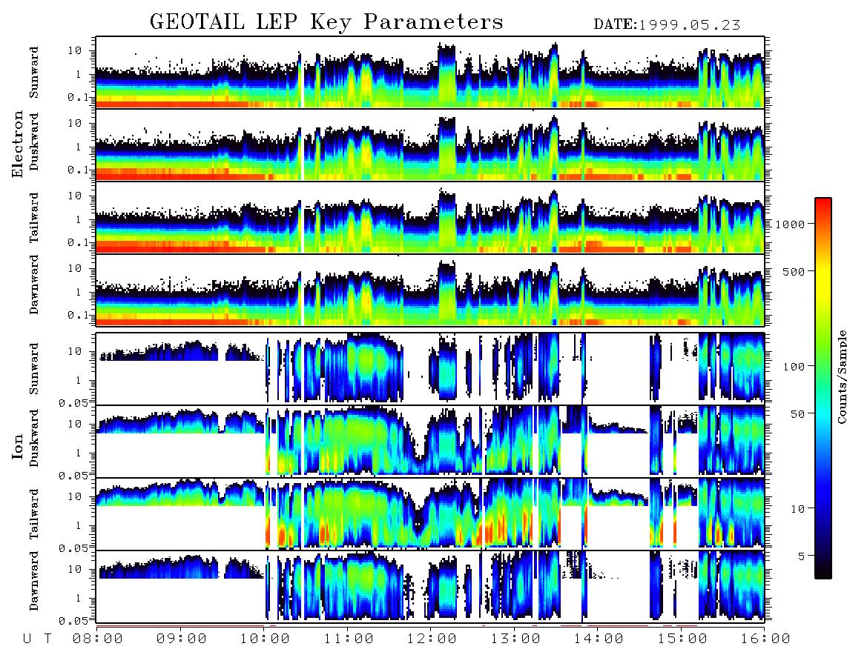847x652 pixels.
Task: Click the color scale bar
Action: [823, 388]
